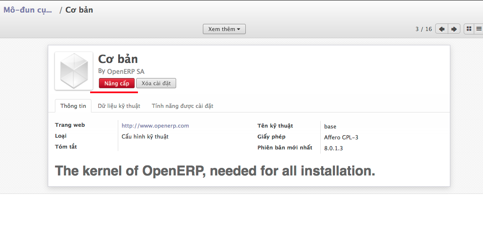Click the 'Giấy phép' field label
This screenshot has height=238, width=483.
pos(271,136)
